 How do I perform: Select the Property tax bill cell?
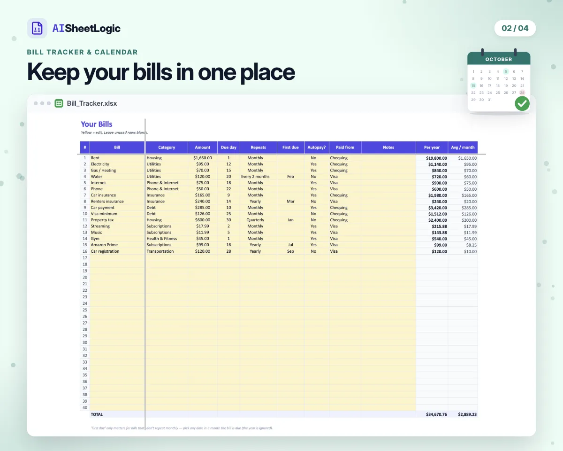[x=117, y=220]
